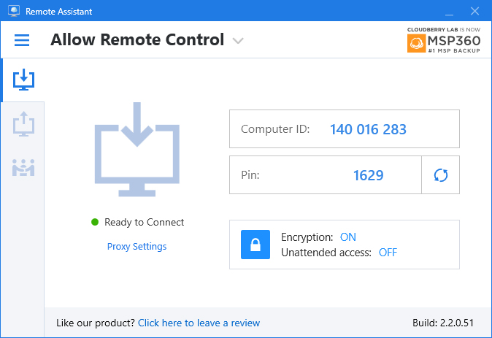Click the Allow Remote Control heading
Image resolution: width=492 pixels, height=338 pixels.
tap(137, 40)
